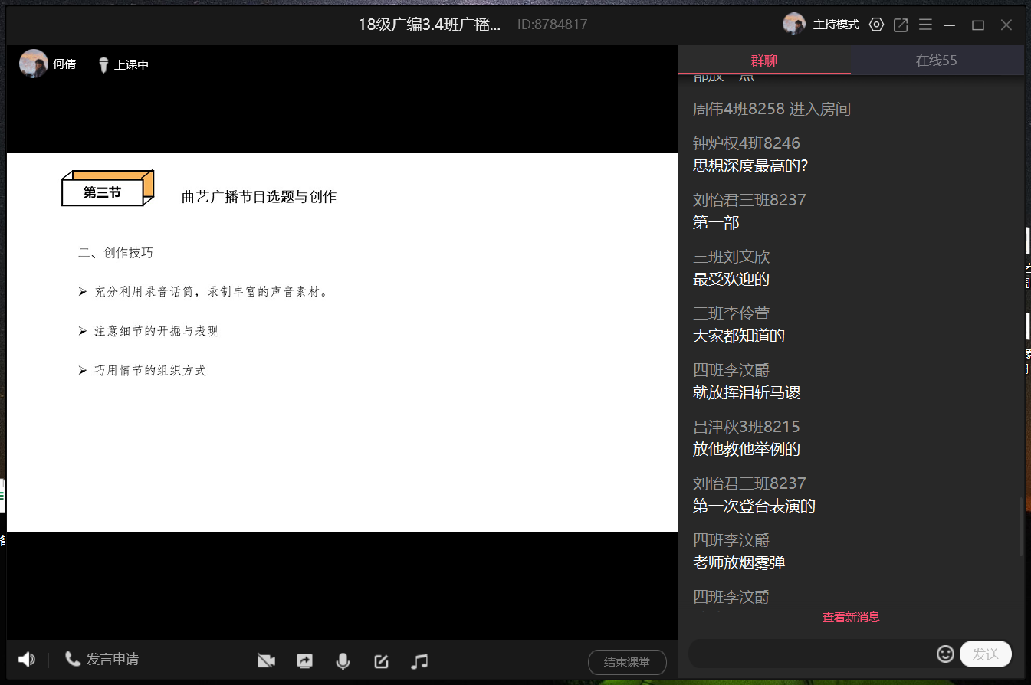
Task: Open the whiteboard edit tool
Action: click(x=381, y=661)
